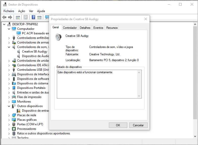Open the Ajuda menu
This screenshot has height=145, width=198.
pos(41,11)
